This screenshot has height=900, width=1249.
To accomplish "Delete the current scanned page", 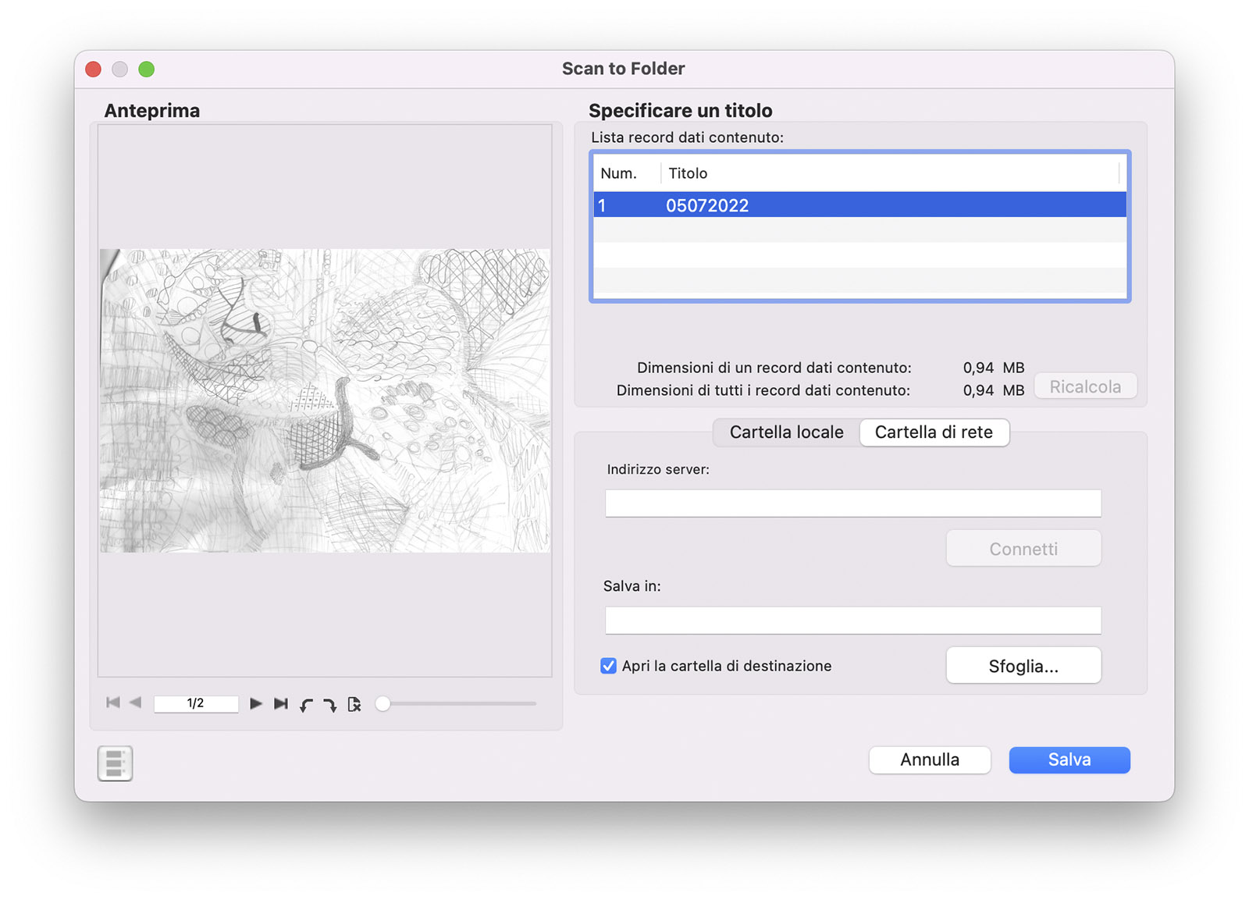I will pos(354,704).
